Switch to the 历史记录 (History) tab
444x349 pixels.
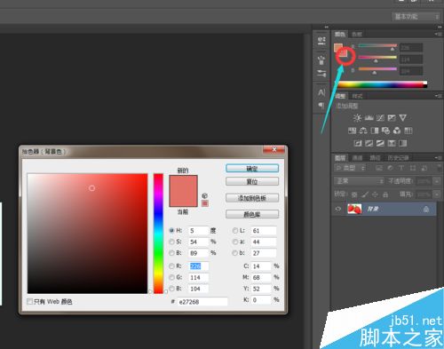point(398,158)
